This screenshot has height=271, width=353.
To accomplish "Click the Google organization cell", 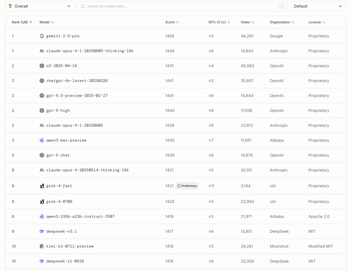I will click(276, 36).
